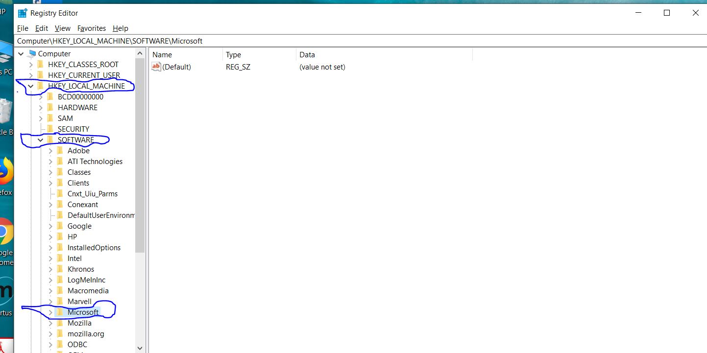Click the Clients folder icon
Image resolution: width=707 pixels, height=353 pixels.
60,183
